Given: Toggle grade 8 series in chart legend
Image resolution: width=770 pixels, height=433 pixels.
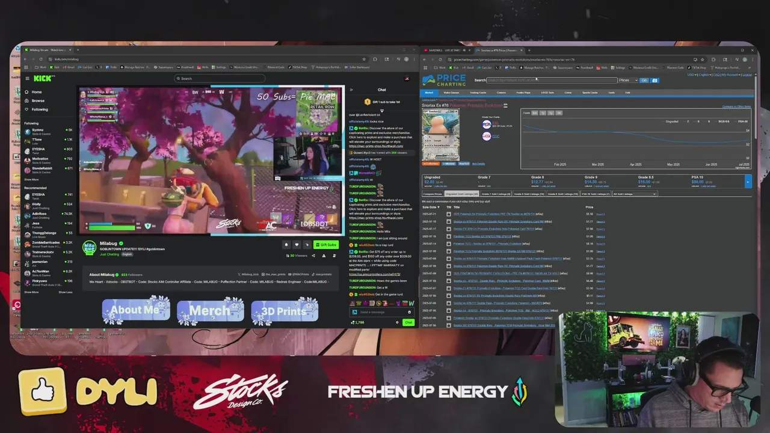Looking at the screenshot, I should pos(697,121).
